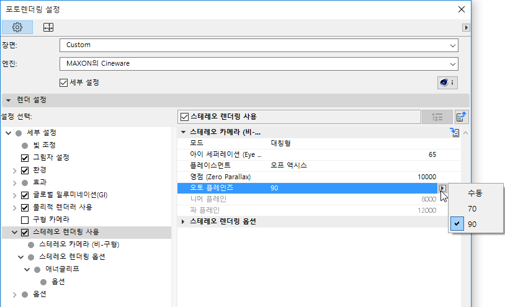Select 스테레오 카메라 (비-구형) tree item
Screen dimensions: 505x307
click(79, 244)
